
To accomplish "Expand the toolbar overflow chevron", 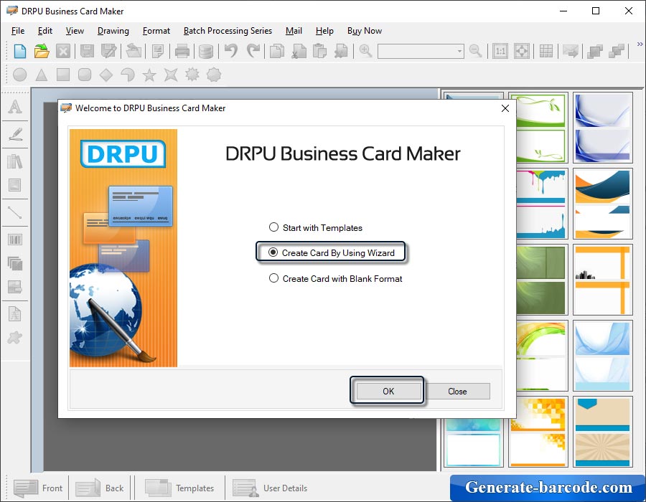I will point(640,44).
